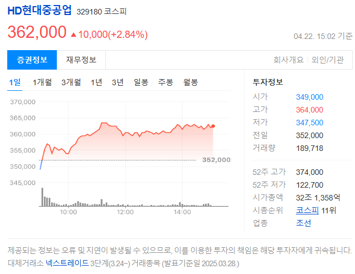
Task: Open the 회사개요 link
Action: (x=289, y=60)
